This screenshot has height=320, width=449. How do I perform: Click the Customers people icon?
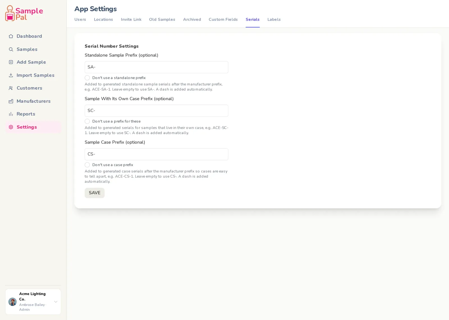(11, 88)
